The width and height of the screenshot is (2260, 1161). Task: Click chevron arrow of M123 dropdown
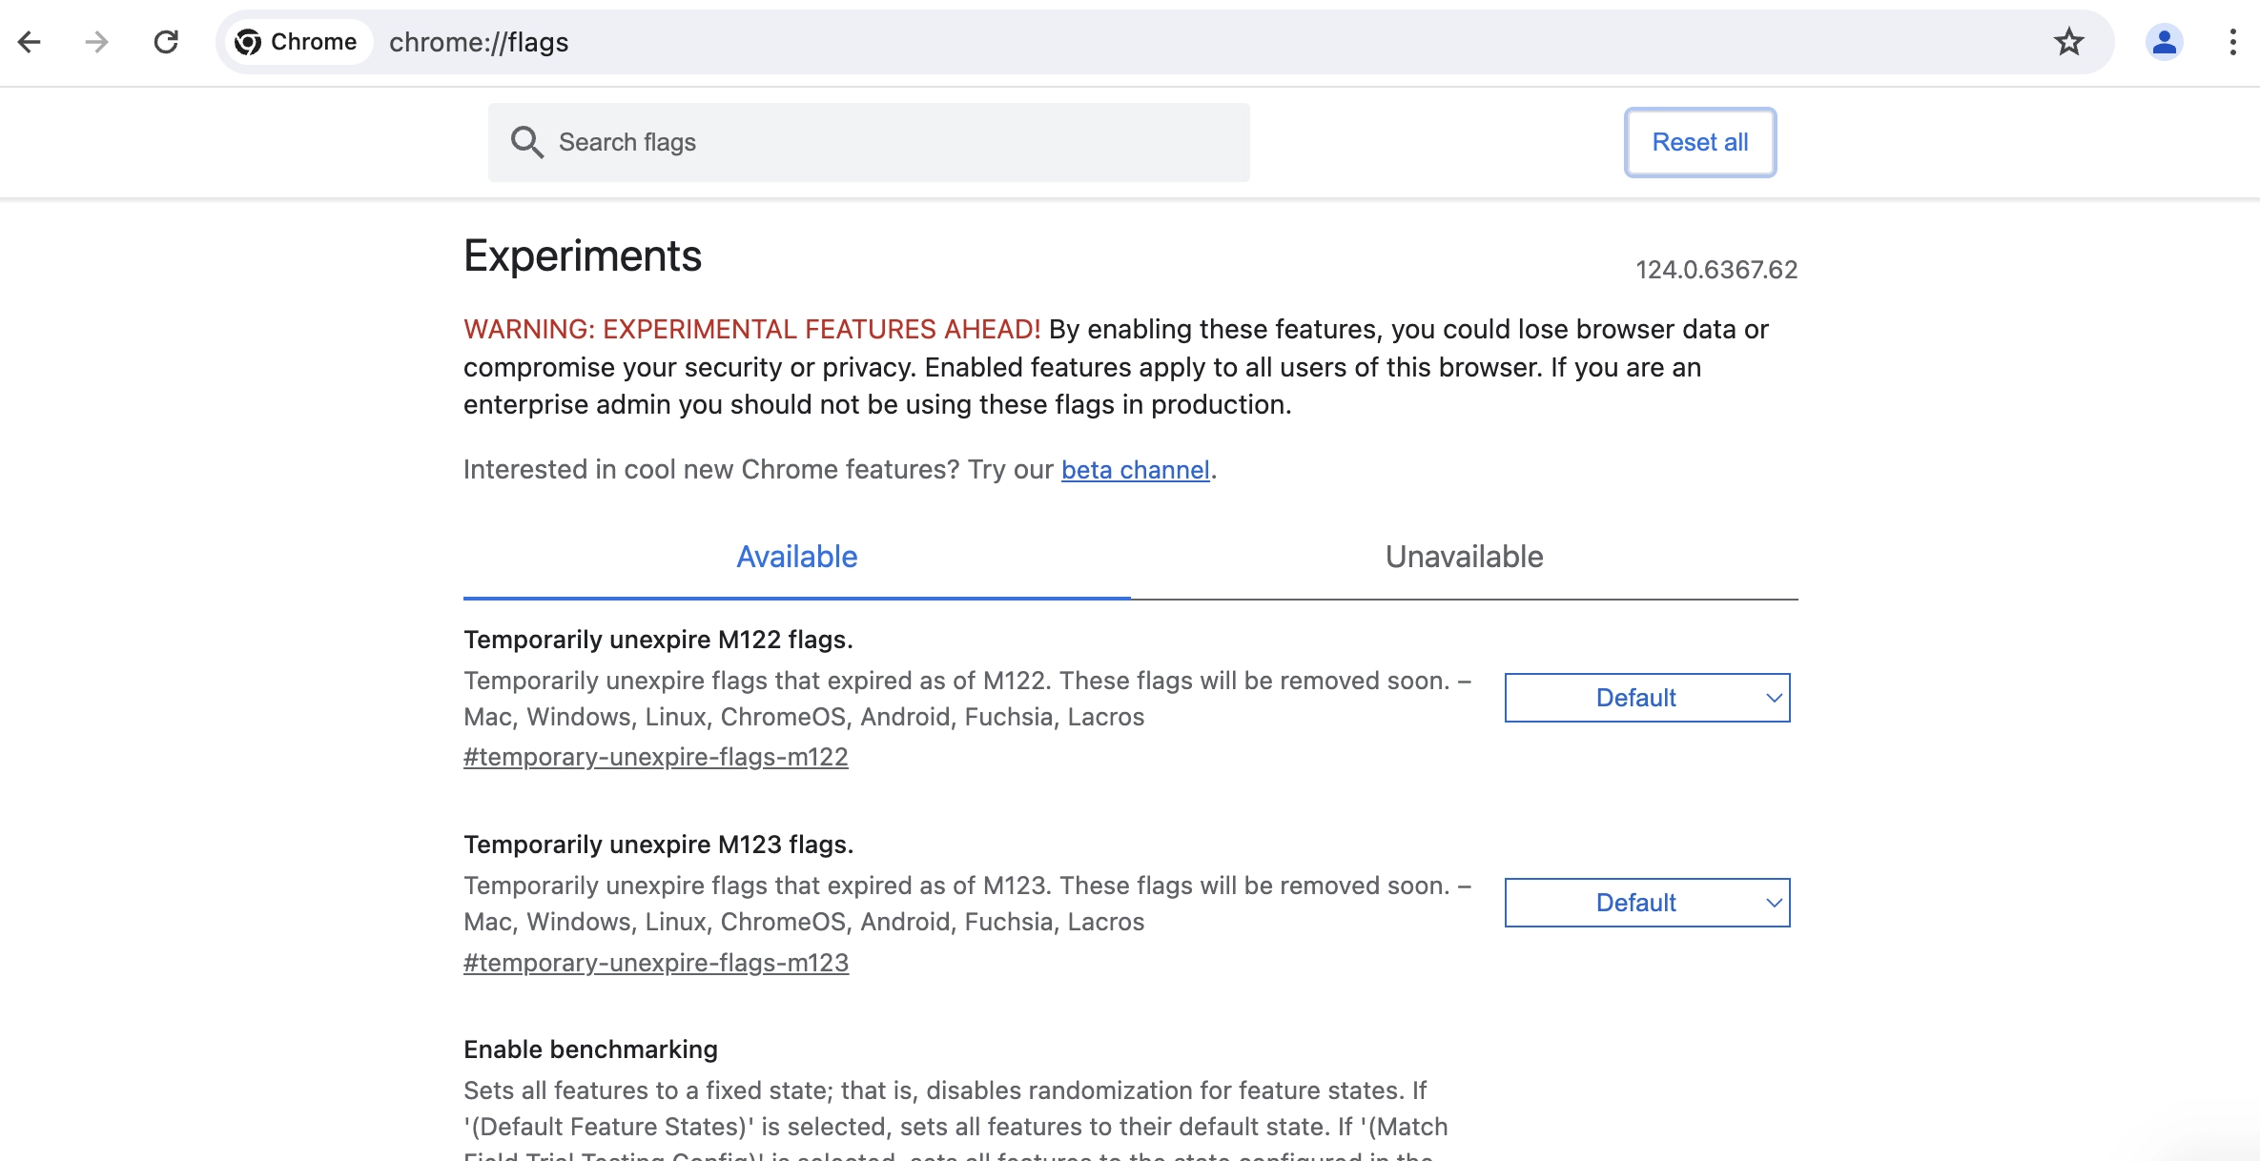(1774, 903)
